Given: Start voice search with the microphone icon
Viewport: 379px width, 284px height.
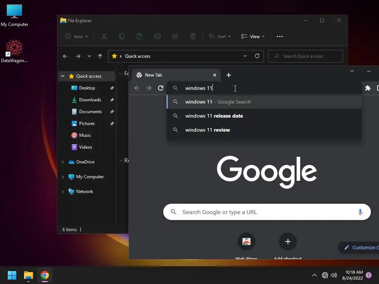Looking at the screenshot, I should click(360, 212).
